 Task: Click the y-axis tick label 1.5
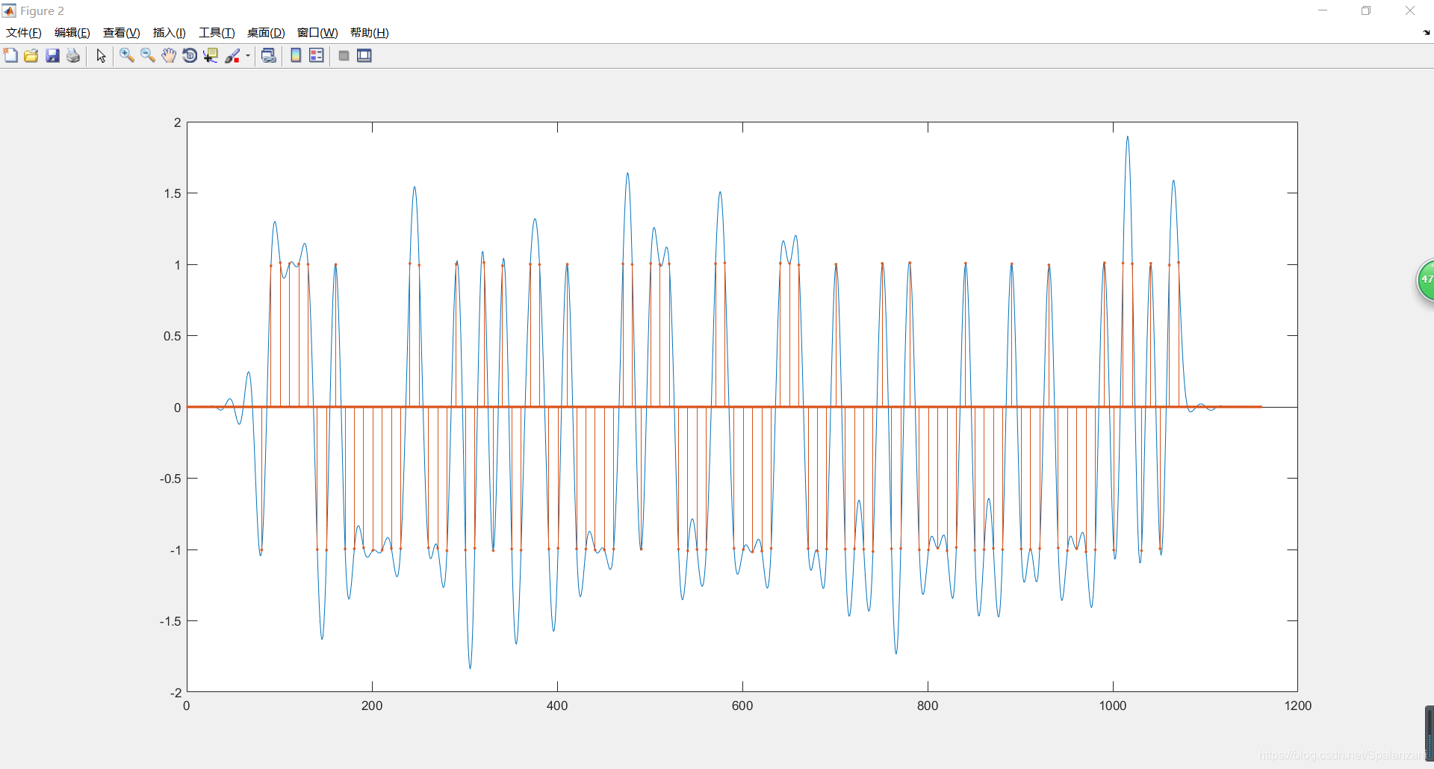point(173,193)
